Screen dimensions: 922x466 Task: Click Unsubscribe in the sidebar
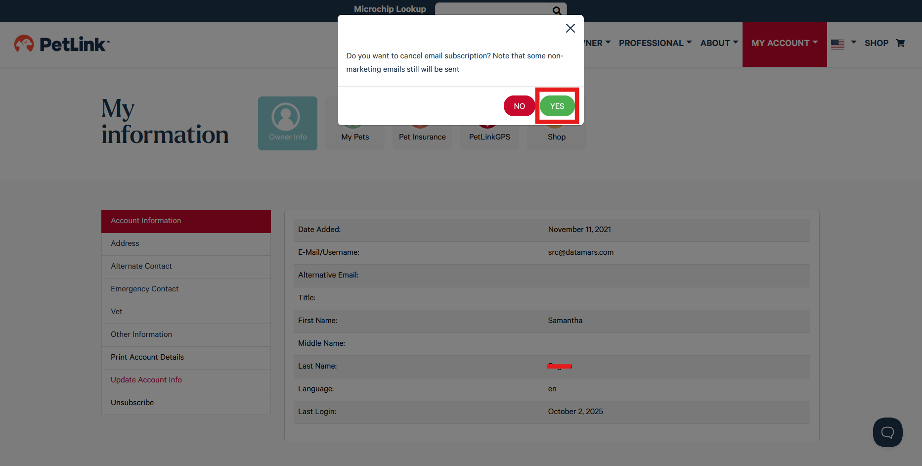coord(186,403)
